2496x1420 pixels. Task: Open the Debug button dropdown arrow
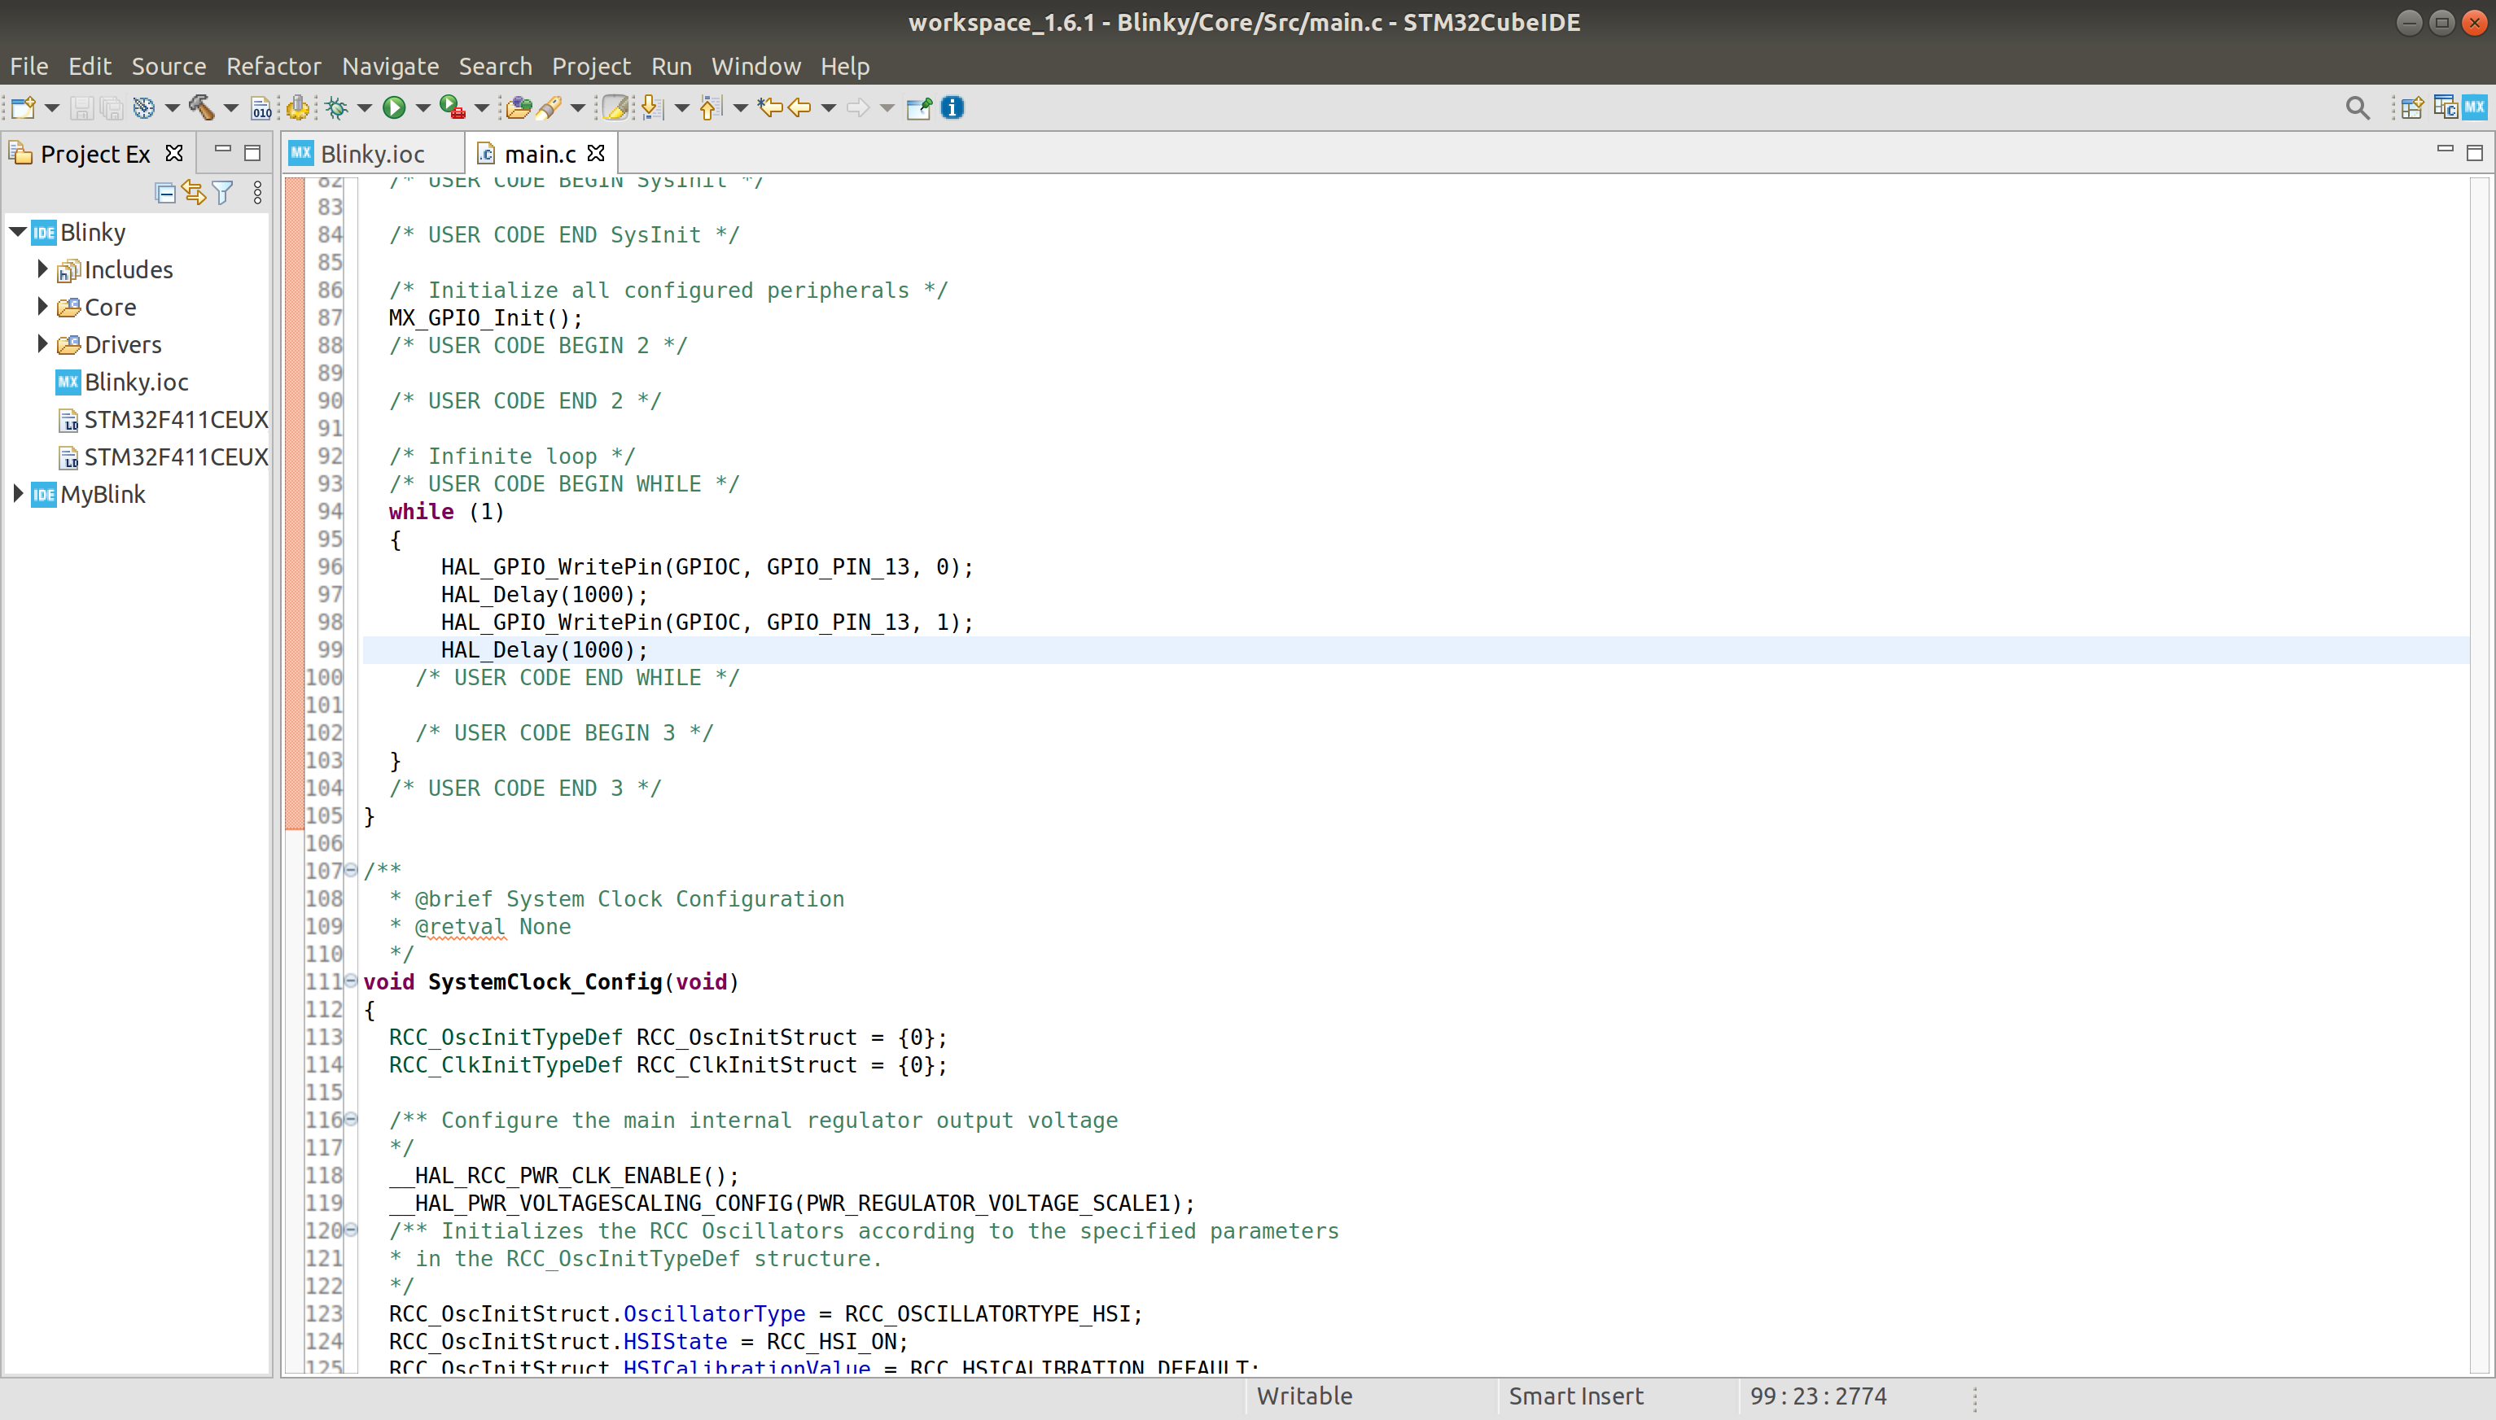pyautogui.click(x=365, y=107)
